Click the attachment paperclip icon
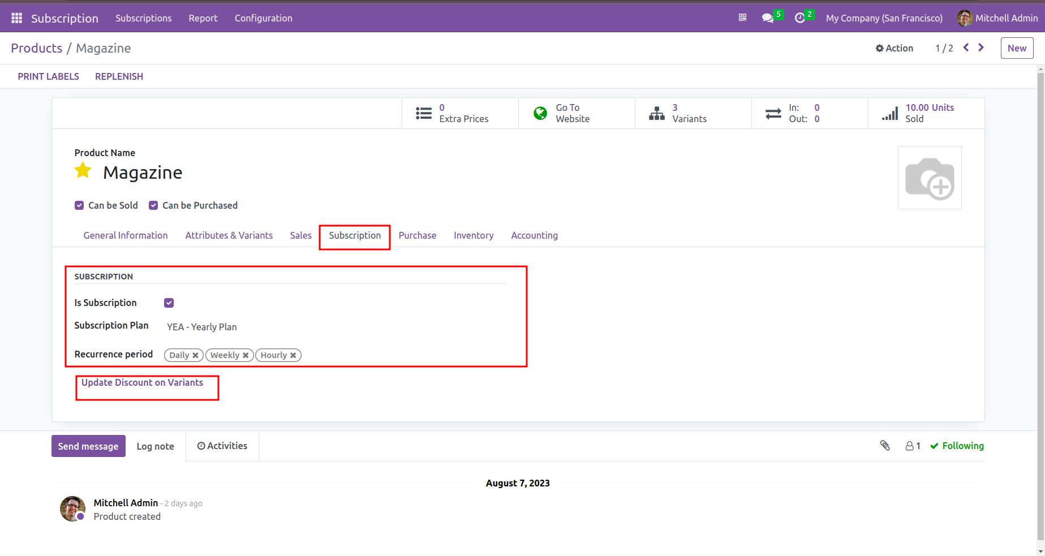Image resolution: width=1045 pixels, height=556 pixels. pyautogui.click(x=885, y=446)
